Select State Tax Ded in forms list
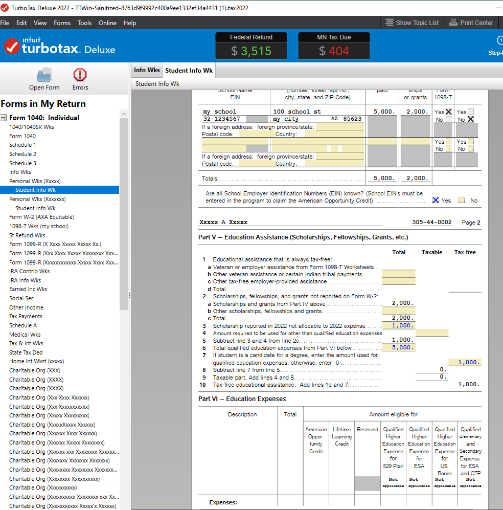The image size is (503, 510). [26, 352]
